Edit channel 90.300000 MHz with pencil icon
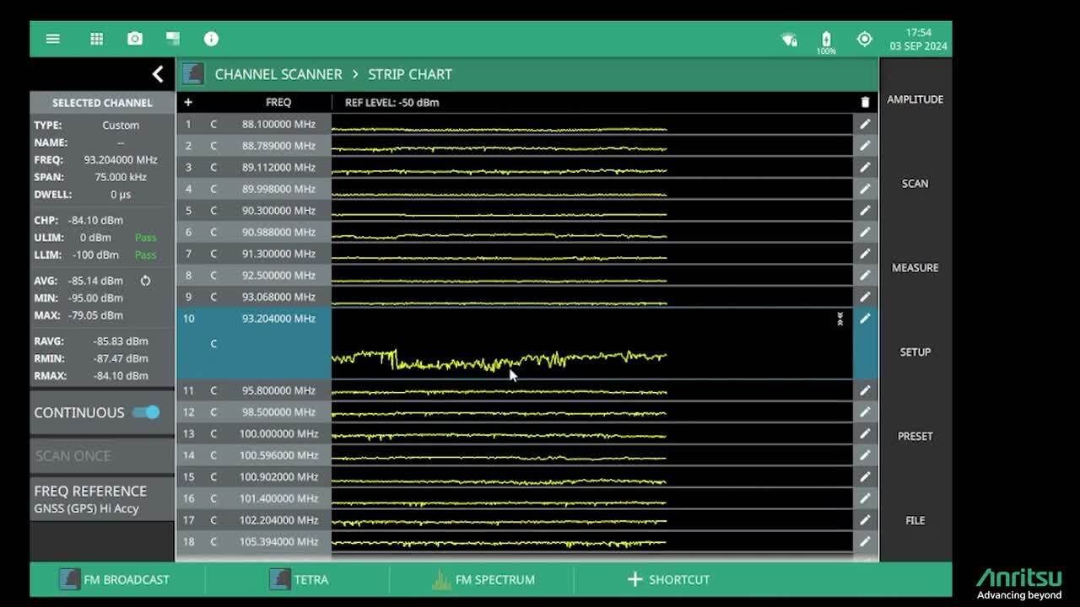This screenshot has width=1080, height=607. coord(865,211)
